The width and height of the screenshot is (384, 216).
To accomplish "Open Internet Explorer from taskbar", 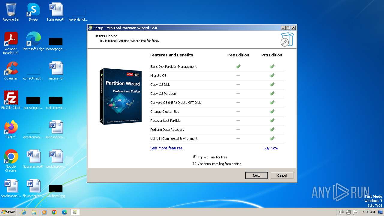I will (24, 212).
